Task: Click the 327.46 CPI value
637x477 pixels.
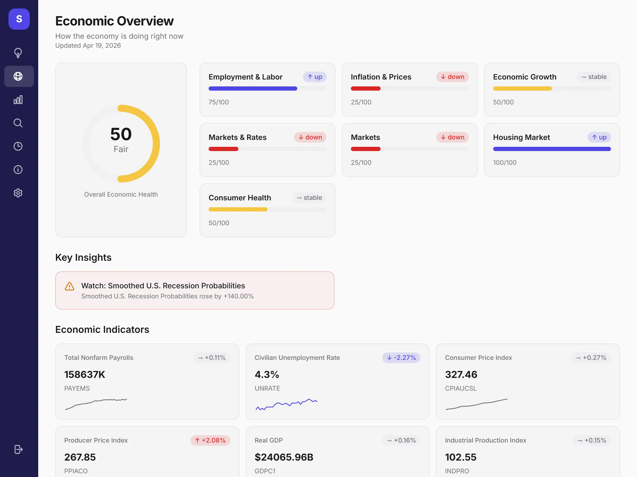Action: coord(461,374)
